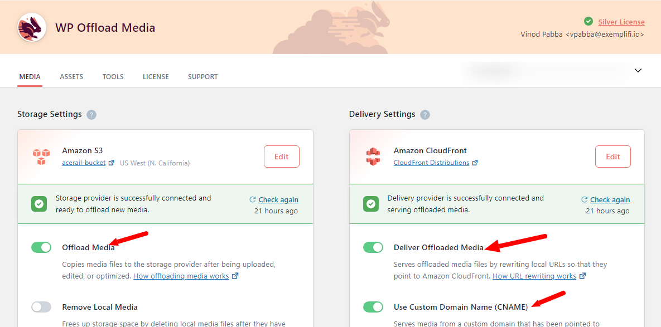The width and height of the screenshot is (661, 327).
Task: Click the Offload Media label
Action: pyautogui.click(x=89, y=247)
